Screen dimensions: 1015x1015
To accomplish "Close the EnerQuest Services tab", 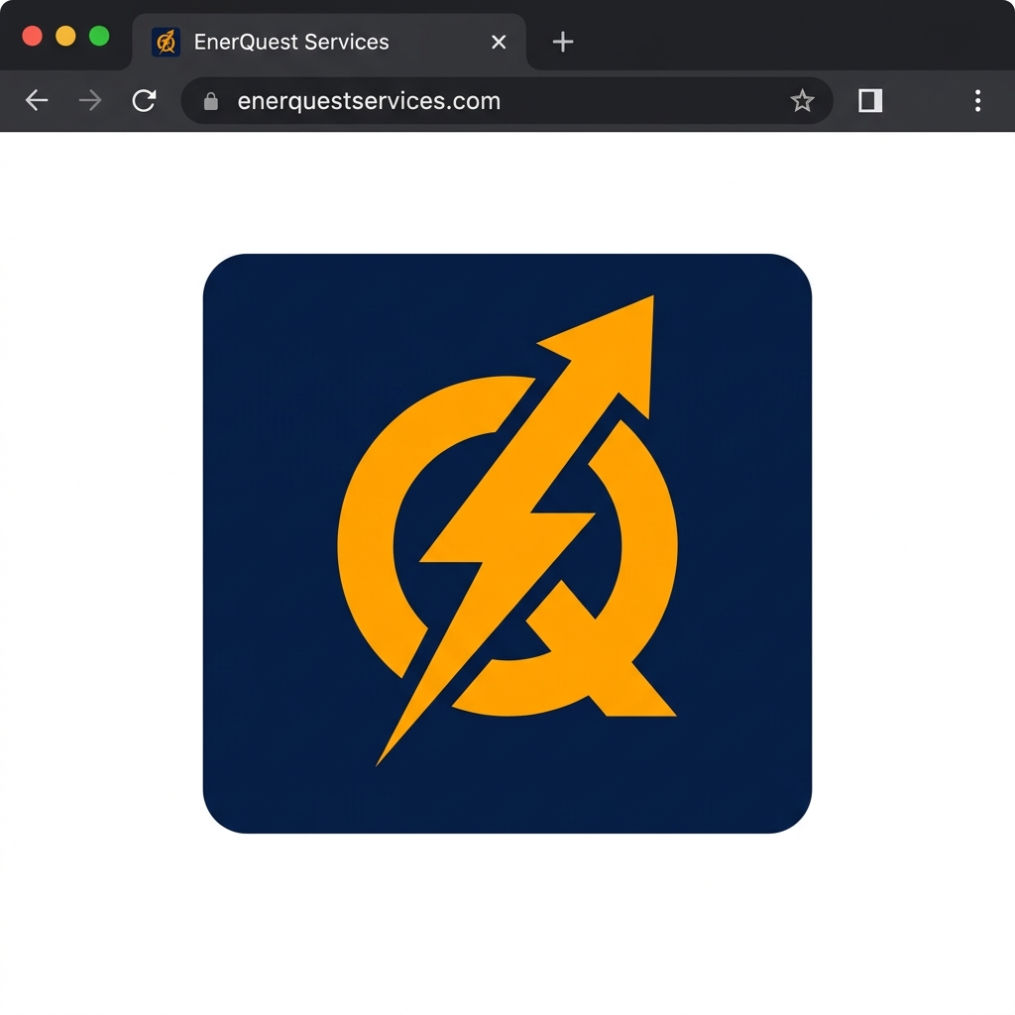I will coord(499,42).
